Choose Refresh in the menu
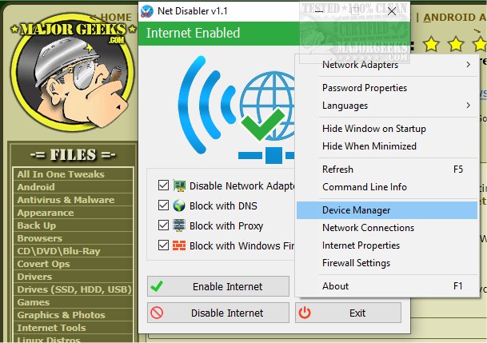487x343 pixels. [387, 170]
